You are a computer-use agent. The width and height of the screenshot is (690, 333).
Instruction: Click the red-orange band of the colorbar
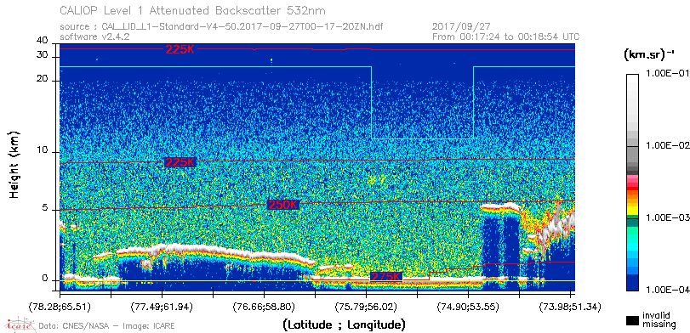click(632, 191)
